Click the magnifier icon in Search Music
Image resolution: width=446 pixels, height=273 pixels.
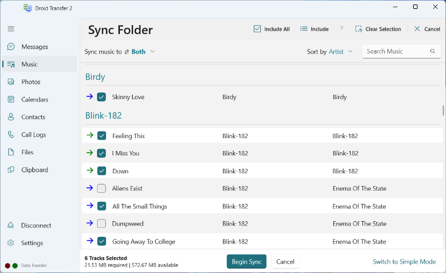coord(433,51)
